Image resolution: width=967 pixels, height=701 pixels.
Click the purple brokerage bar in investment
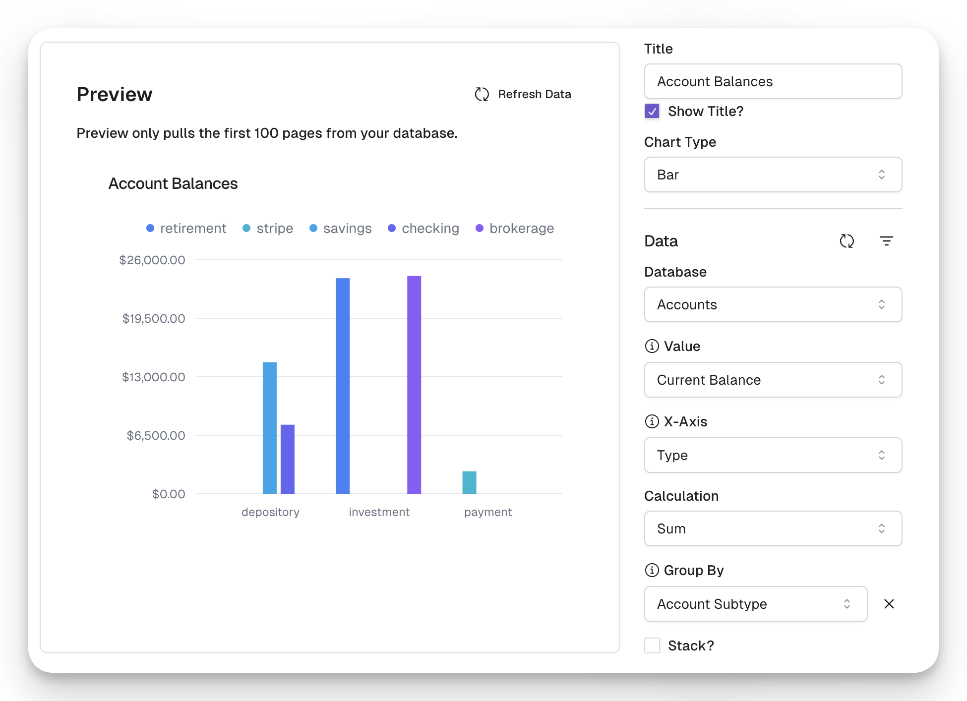414,385
